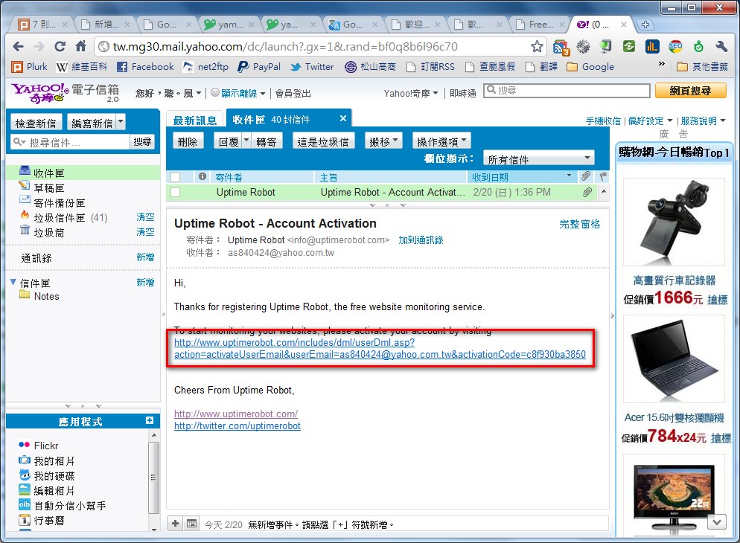Screen dimensions: 740x543
Task: Open a new browser tab
Action: [x=645, y=25]
